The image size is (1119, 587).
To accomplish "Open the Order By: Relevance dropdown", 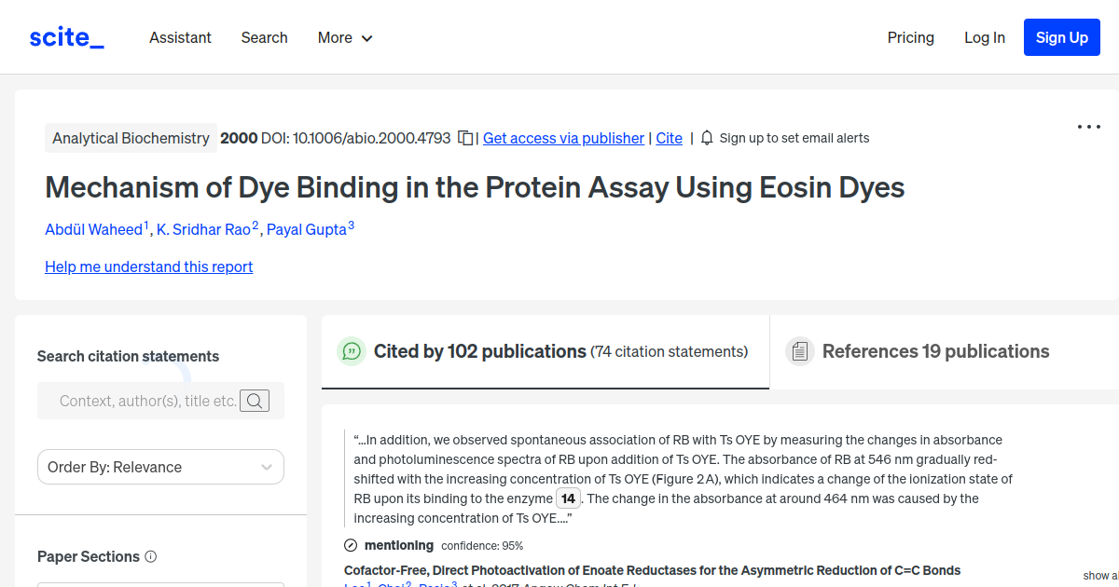I will (x=160, y=467).
